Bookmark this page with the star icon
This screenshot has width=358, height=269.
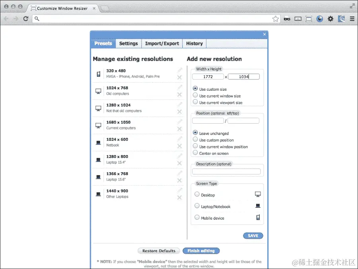point(276,19)
